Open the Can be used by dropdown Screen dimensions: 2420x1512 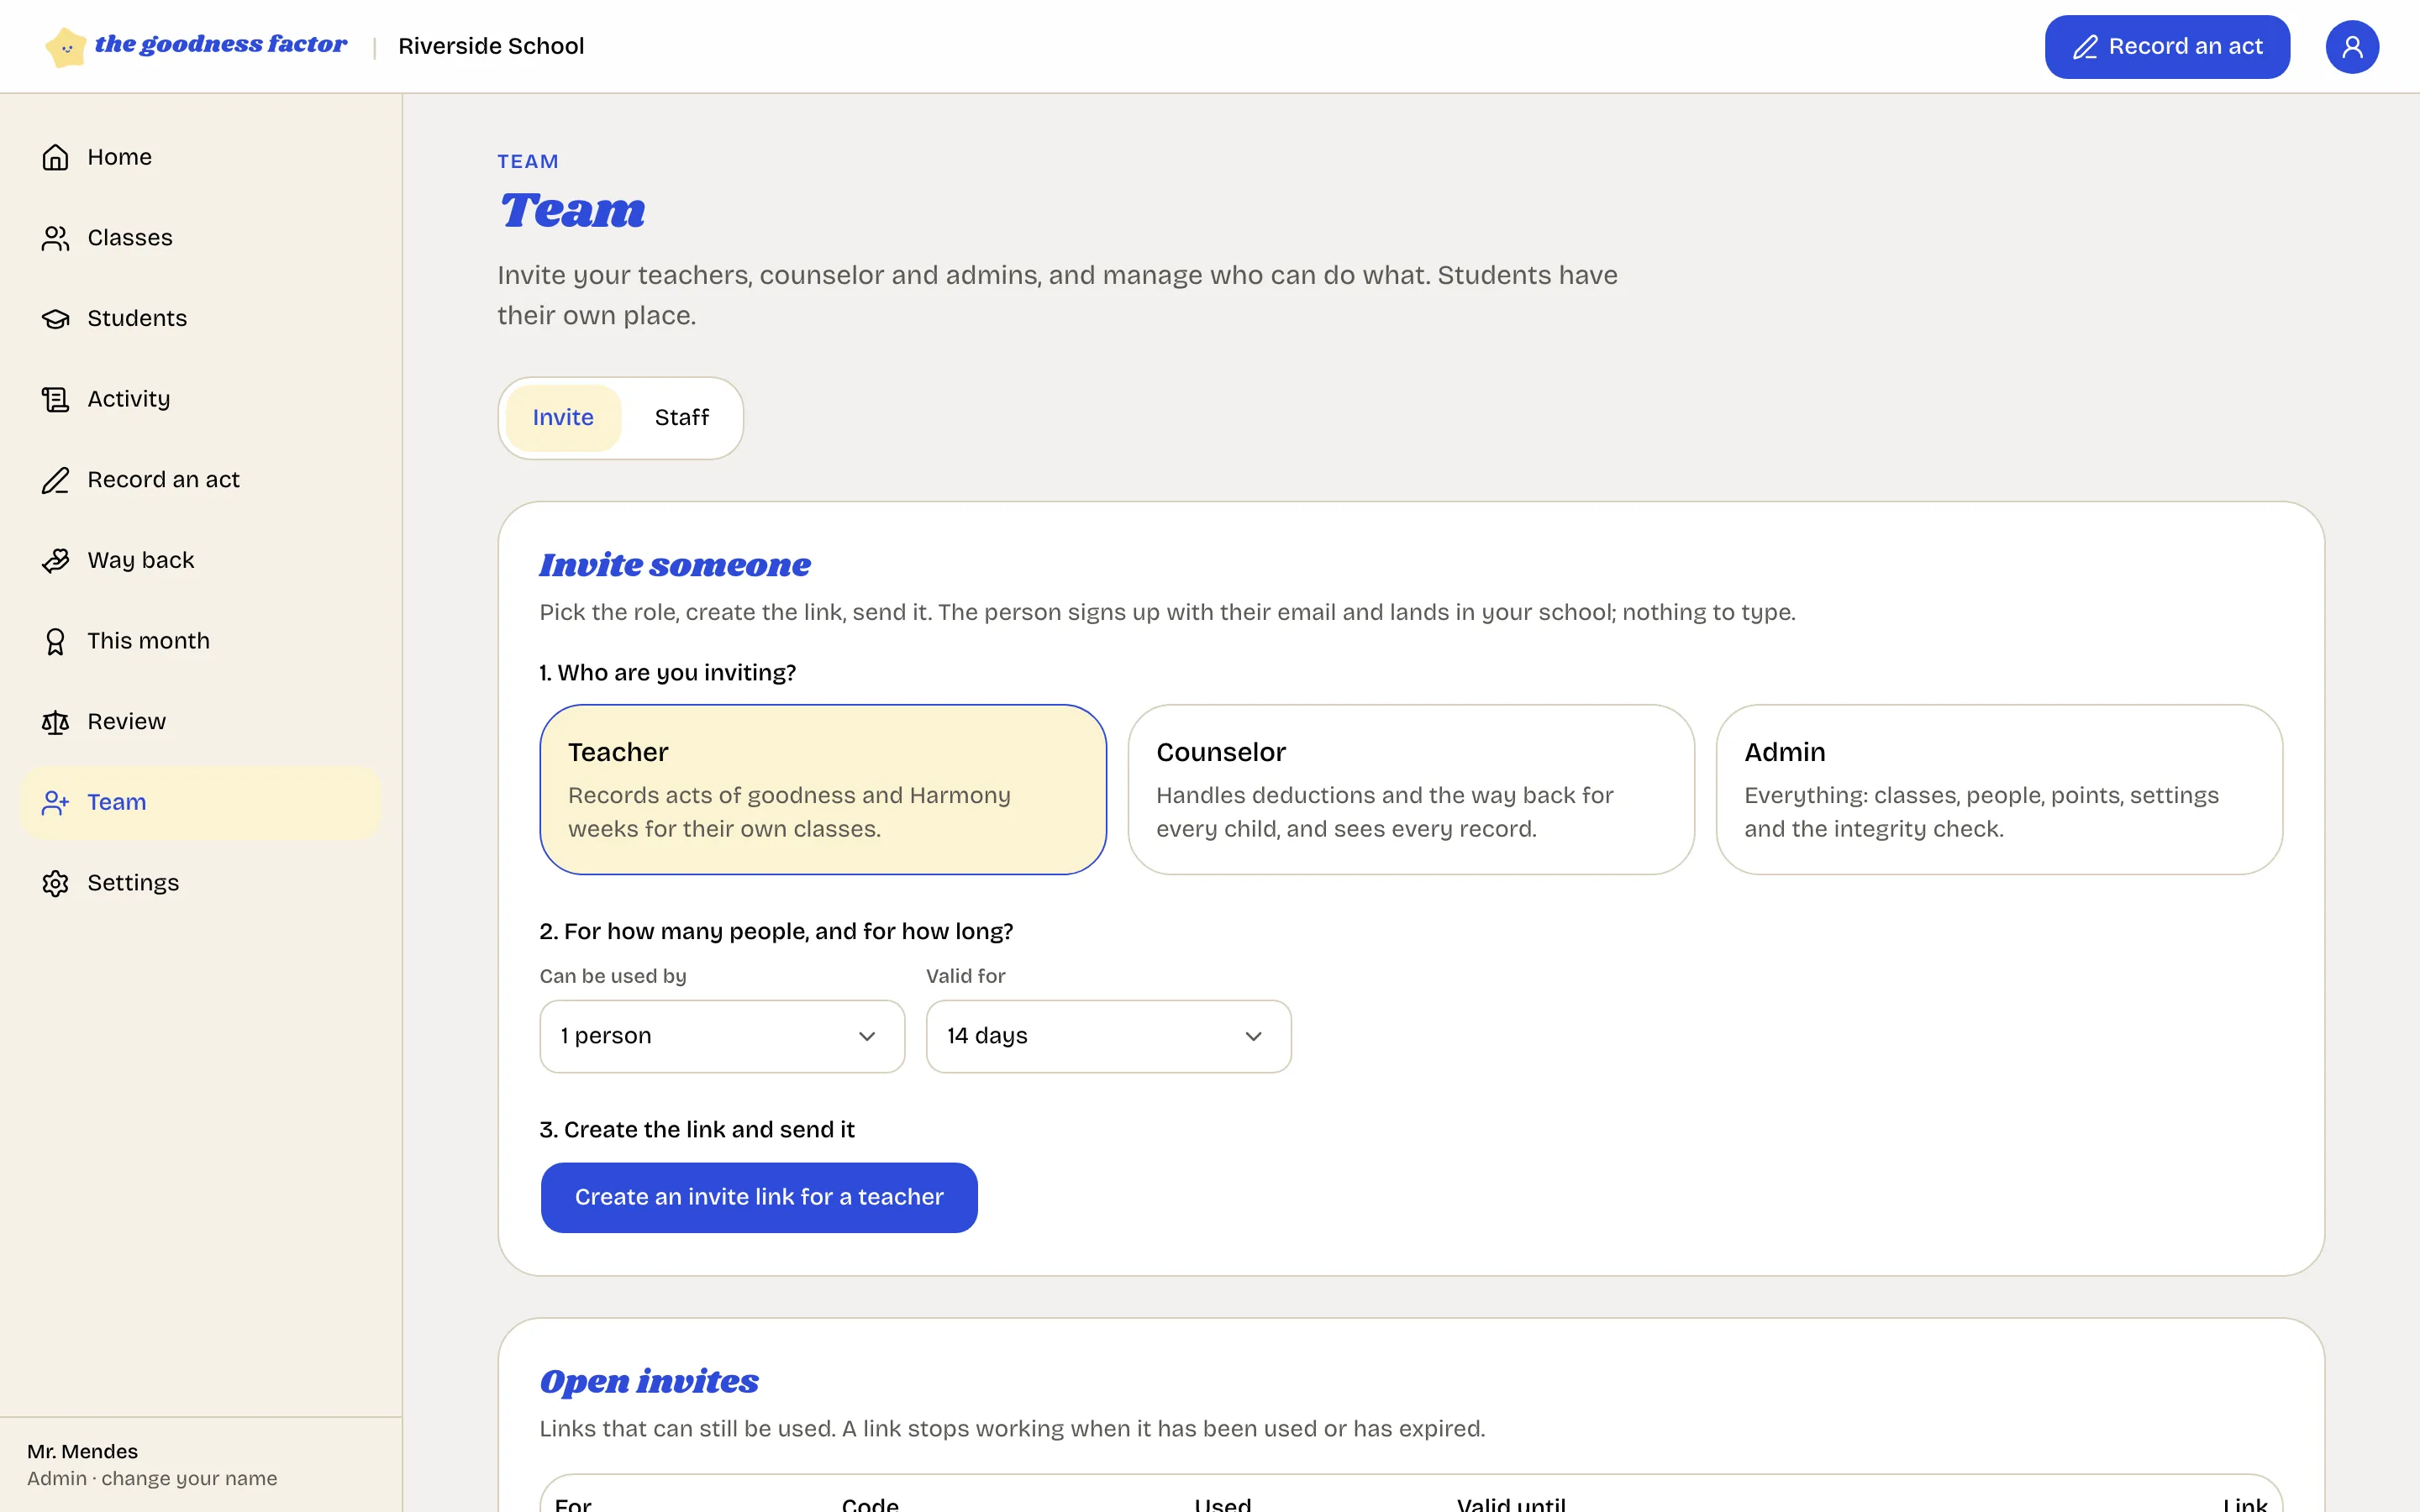point(722,1036)
